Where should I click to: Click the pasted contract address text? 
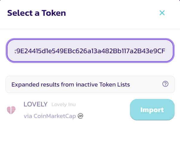90,50
